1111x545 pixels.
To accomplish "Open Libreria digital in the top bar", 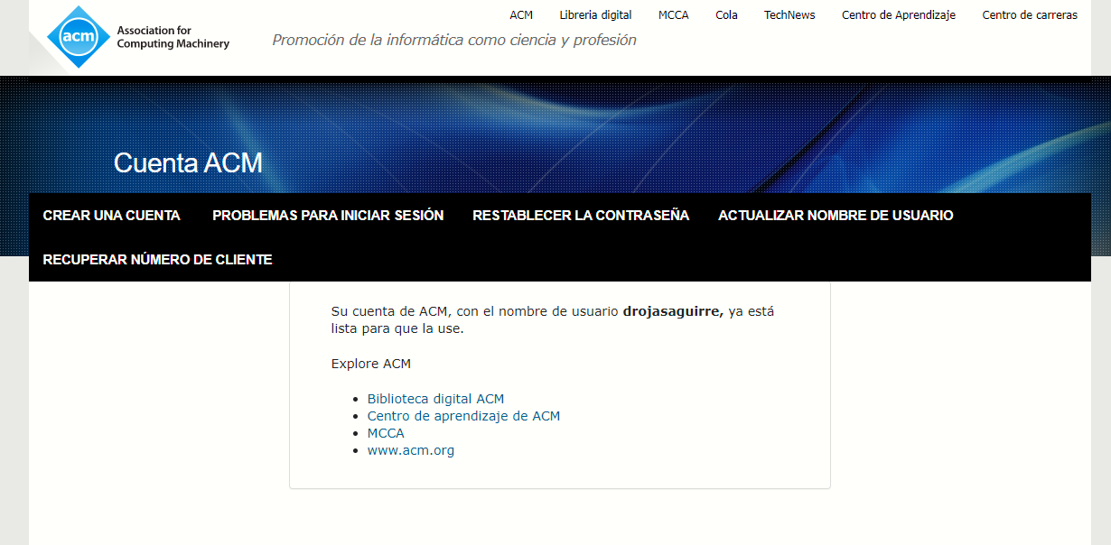I will click(595, 15).
